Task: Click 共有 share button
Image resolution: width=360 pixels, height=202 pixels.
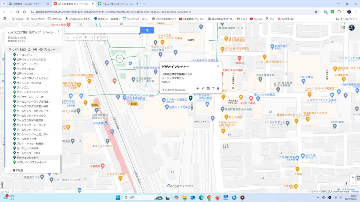Action: pos(33,49)
